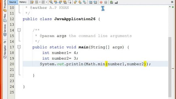Collapse the Javadoc comment fold at line 14
The image size is (176, 99).
pos(19,30)
